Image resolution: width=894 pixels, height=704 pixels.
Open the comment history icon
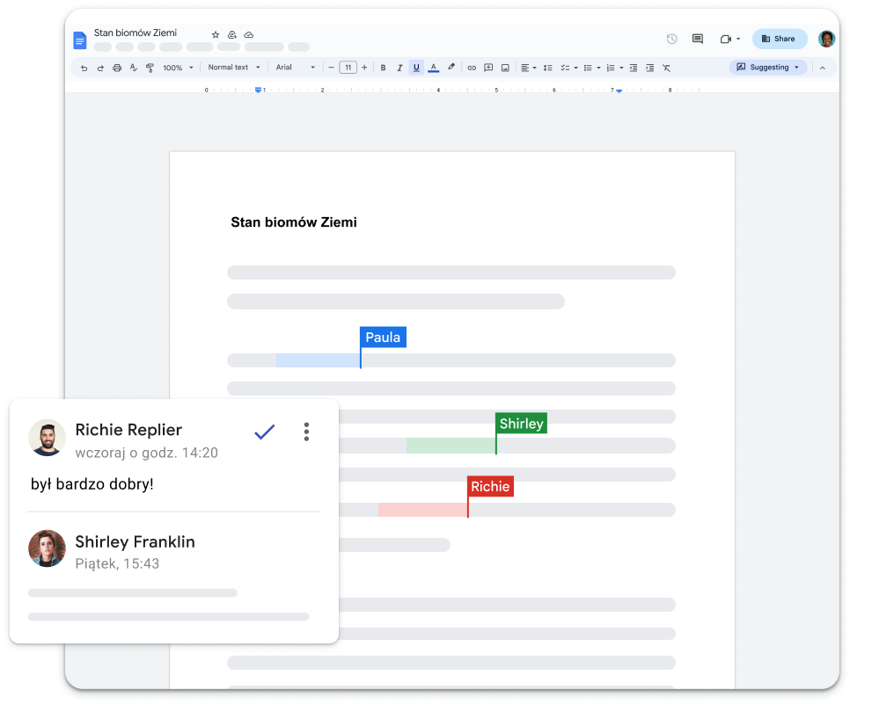point(697,39)
